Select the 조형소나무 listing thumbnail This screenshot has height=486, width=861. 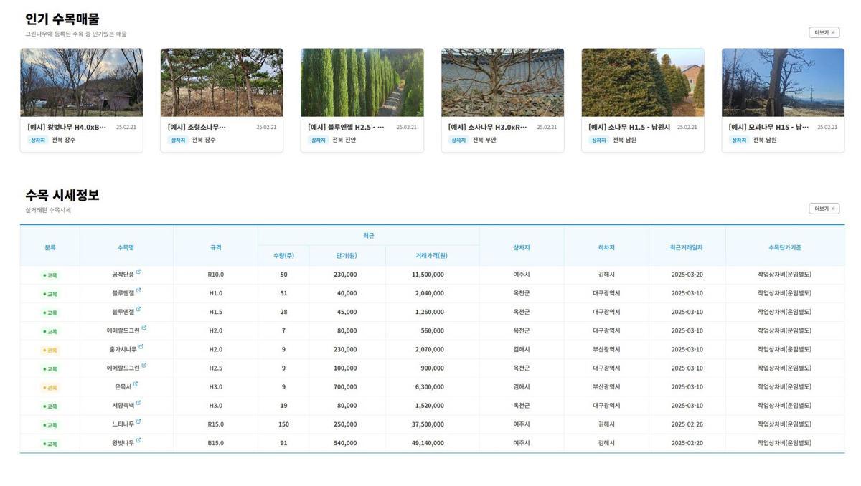(x=222, y=82)
